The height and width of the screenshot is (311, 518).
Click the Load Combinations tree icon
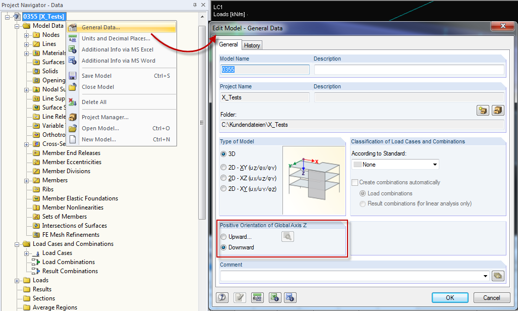[36, 262]
